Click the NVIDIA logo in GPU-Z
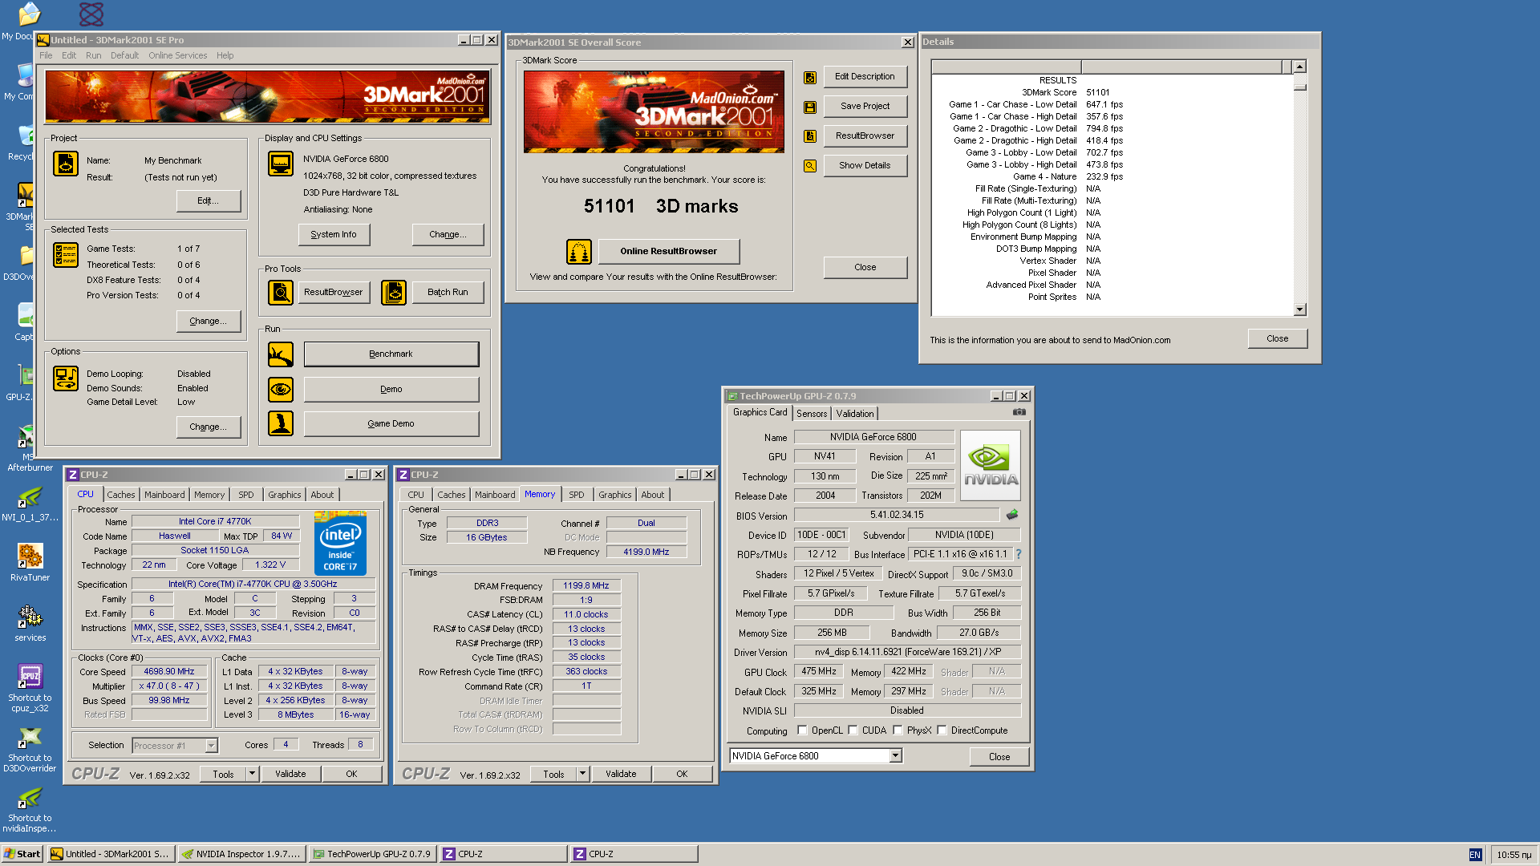The height and width of the screenshot is (866, 1540). pyautogui.click(x=991, y=466)
